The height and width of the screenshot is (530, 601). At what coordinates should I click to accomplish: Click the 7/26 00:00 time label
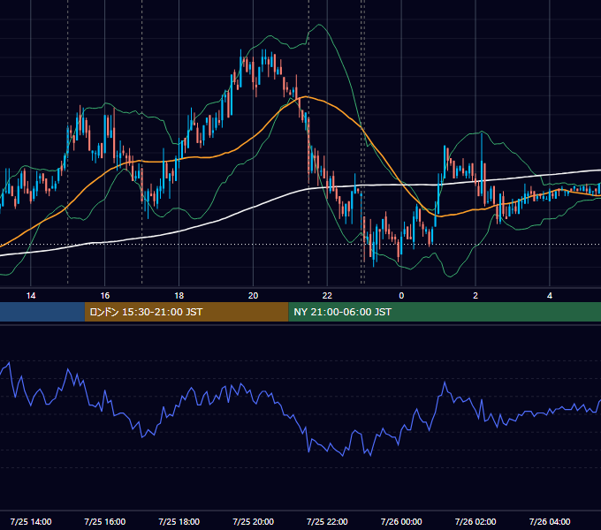[x=401, y=521]
